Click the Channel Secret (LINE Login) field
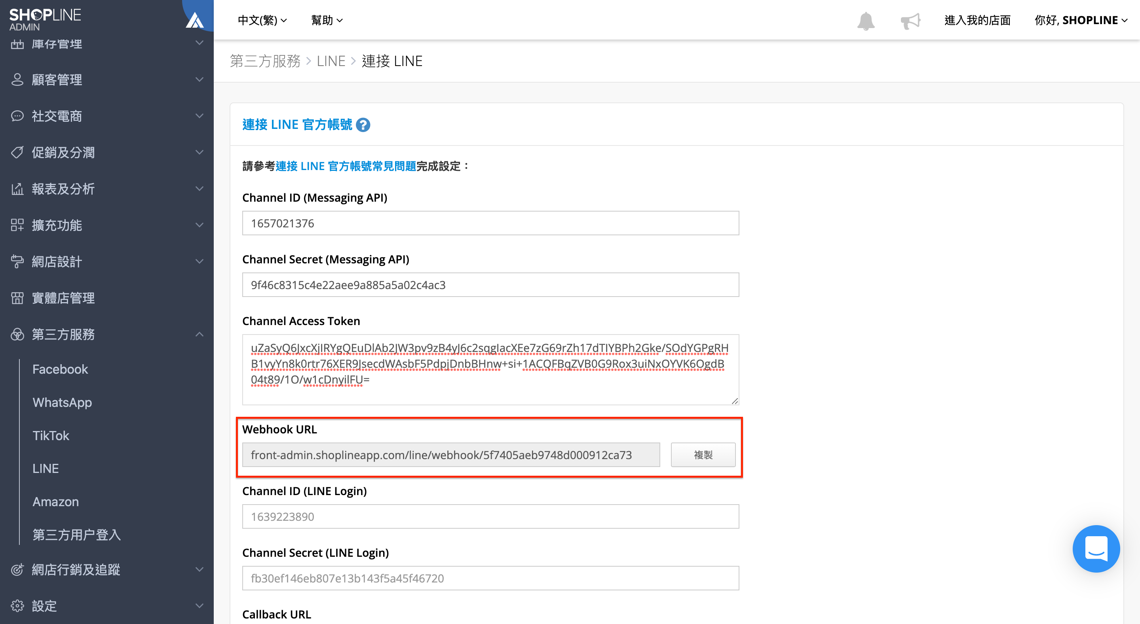Viewport: 1140px width, 624px height. tap(490, 579)
